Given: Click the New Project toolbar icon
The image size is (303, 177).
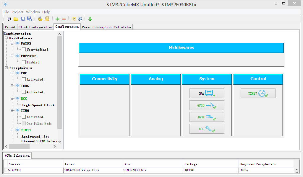Looking at the screenshot, I should [x=9, y=19].
